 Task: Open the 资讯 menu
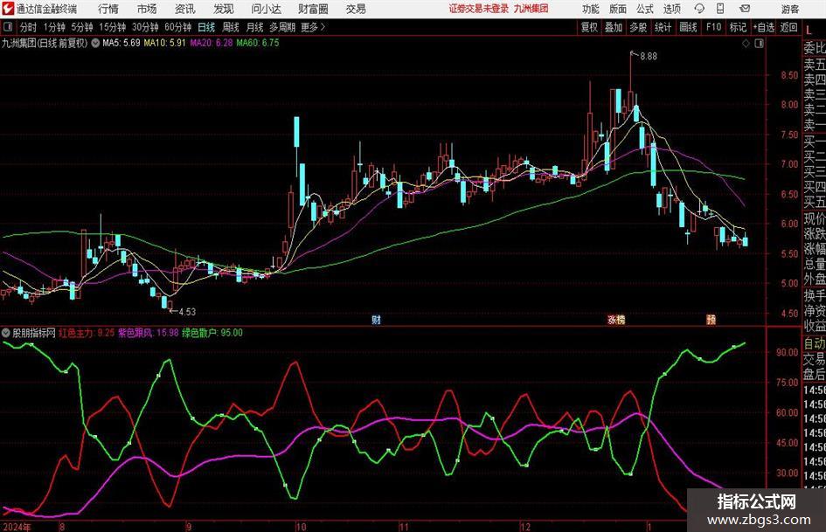[185, 9]
